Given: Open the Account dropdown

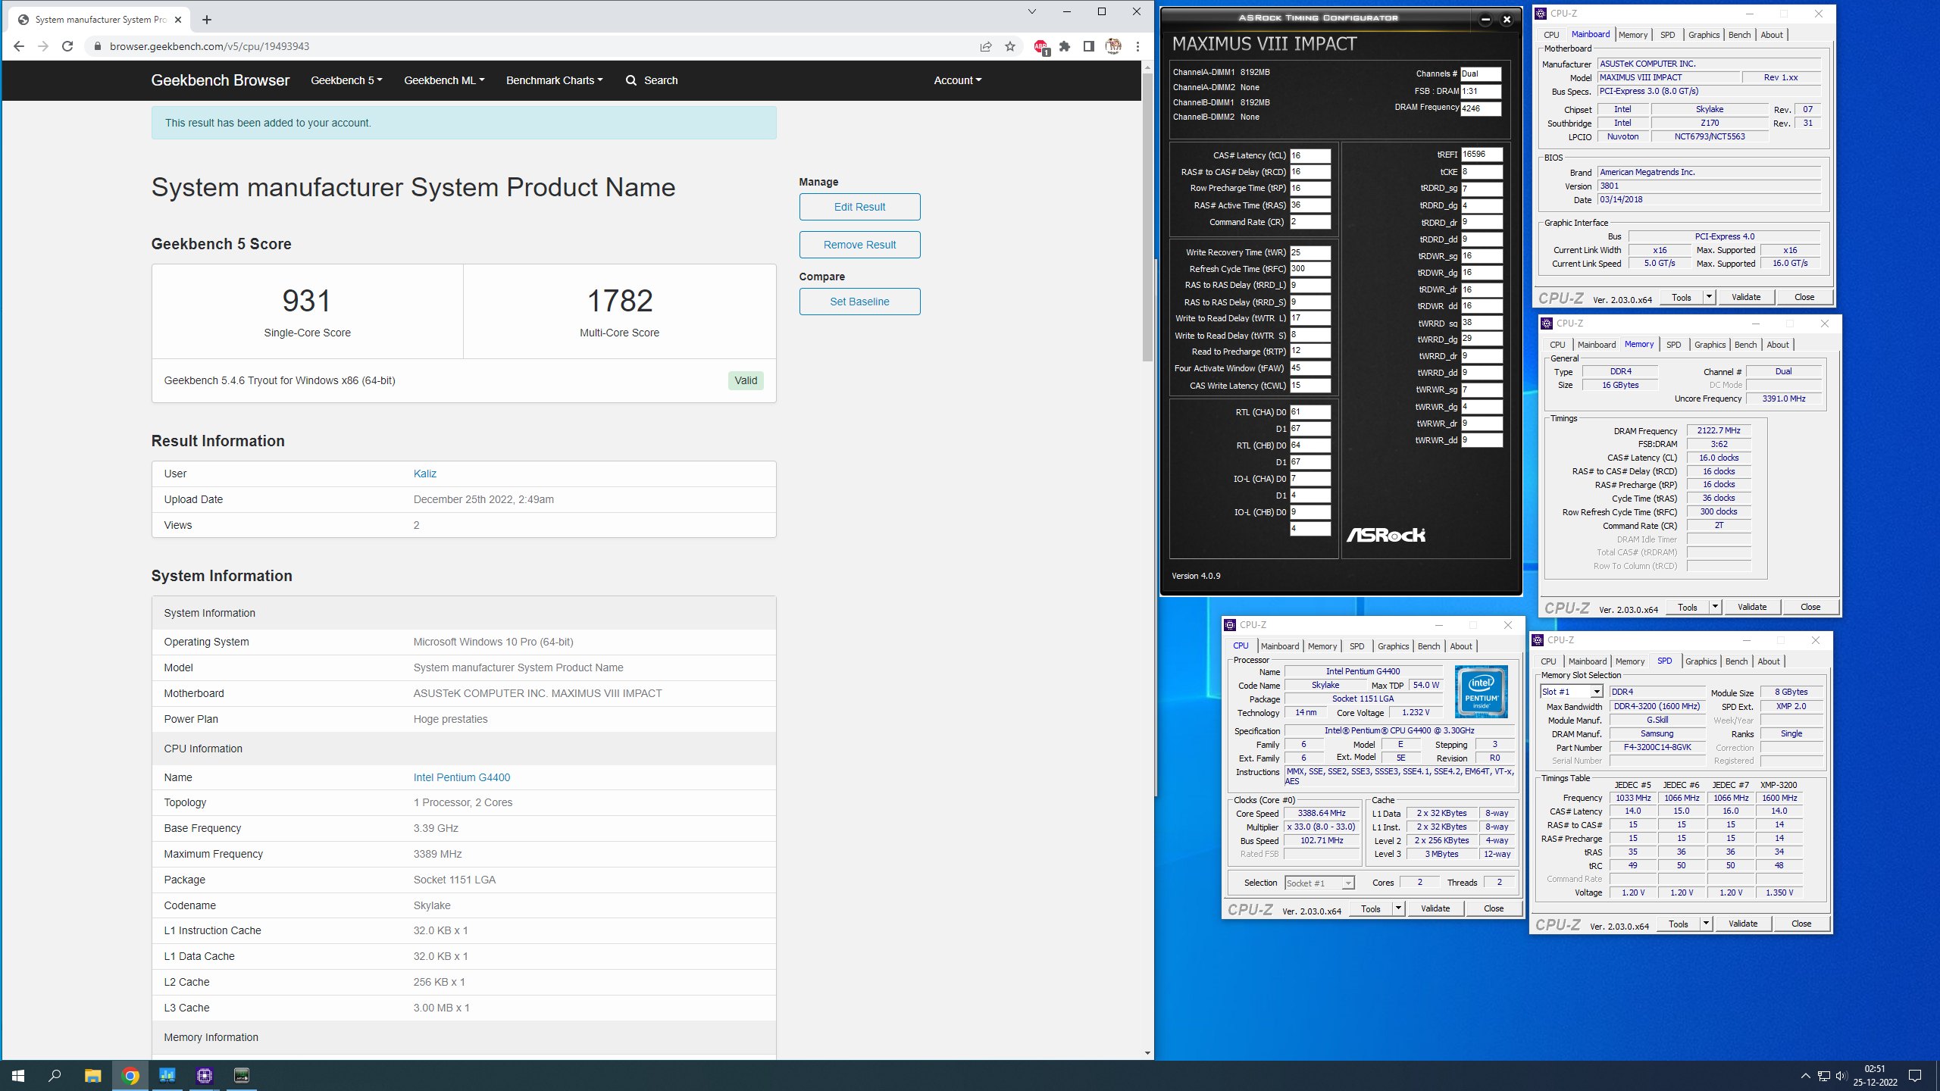Looking at the screenshot, I should [957, 80].
